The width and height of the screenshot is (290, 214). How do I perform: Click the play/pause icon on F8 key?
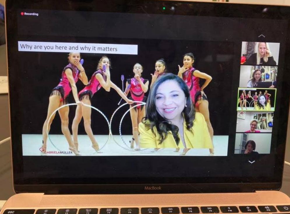[190, 209]
